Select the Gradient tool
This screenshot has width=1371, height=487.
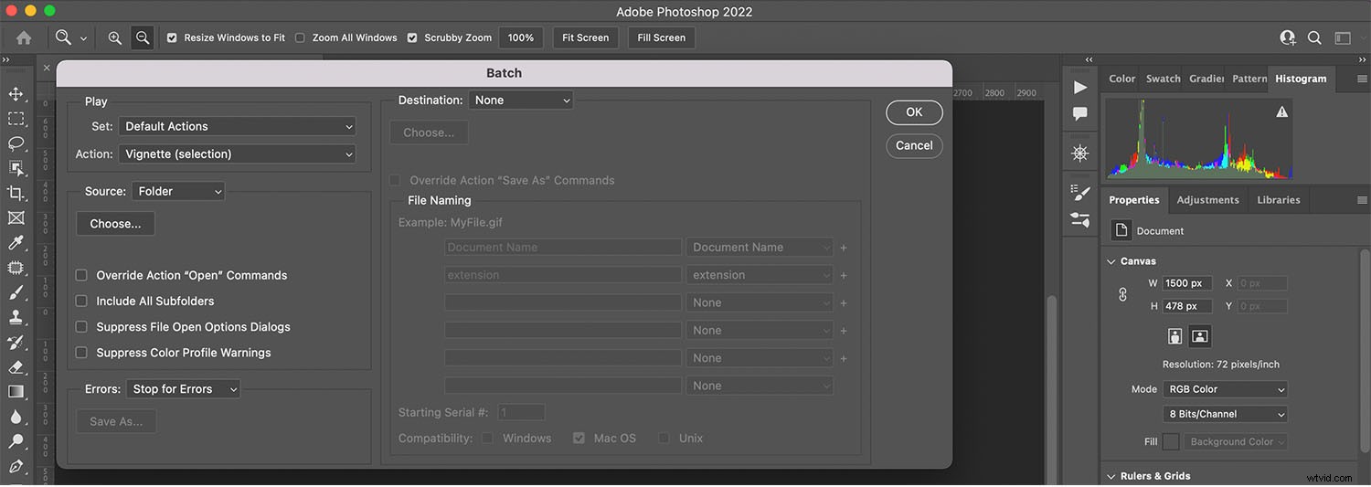point(16,392)
